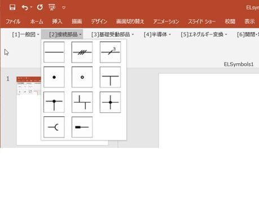Insert the plug male contact symbol
Viewport: 259px width, 215px height.
click(x=82, y=127)
